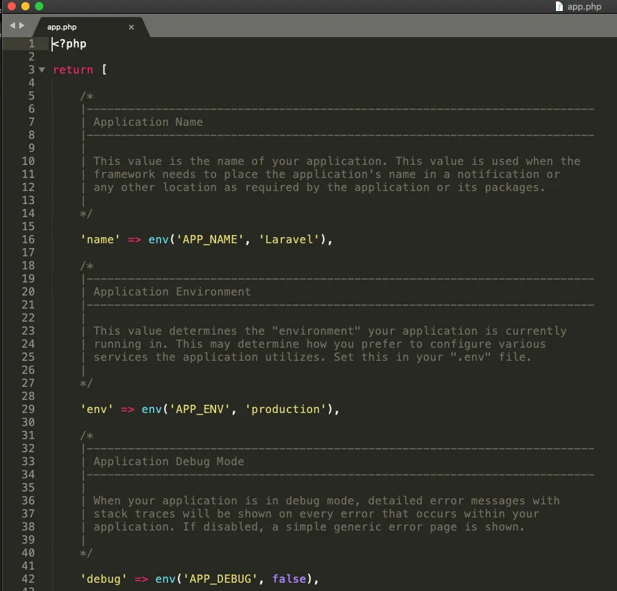Place cursor in the 'production' default value
Screen dimensions: 617x591
point(285,410)
